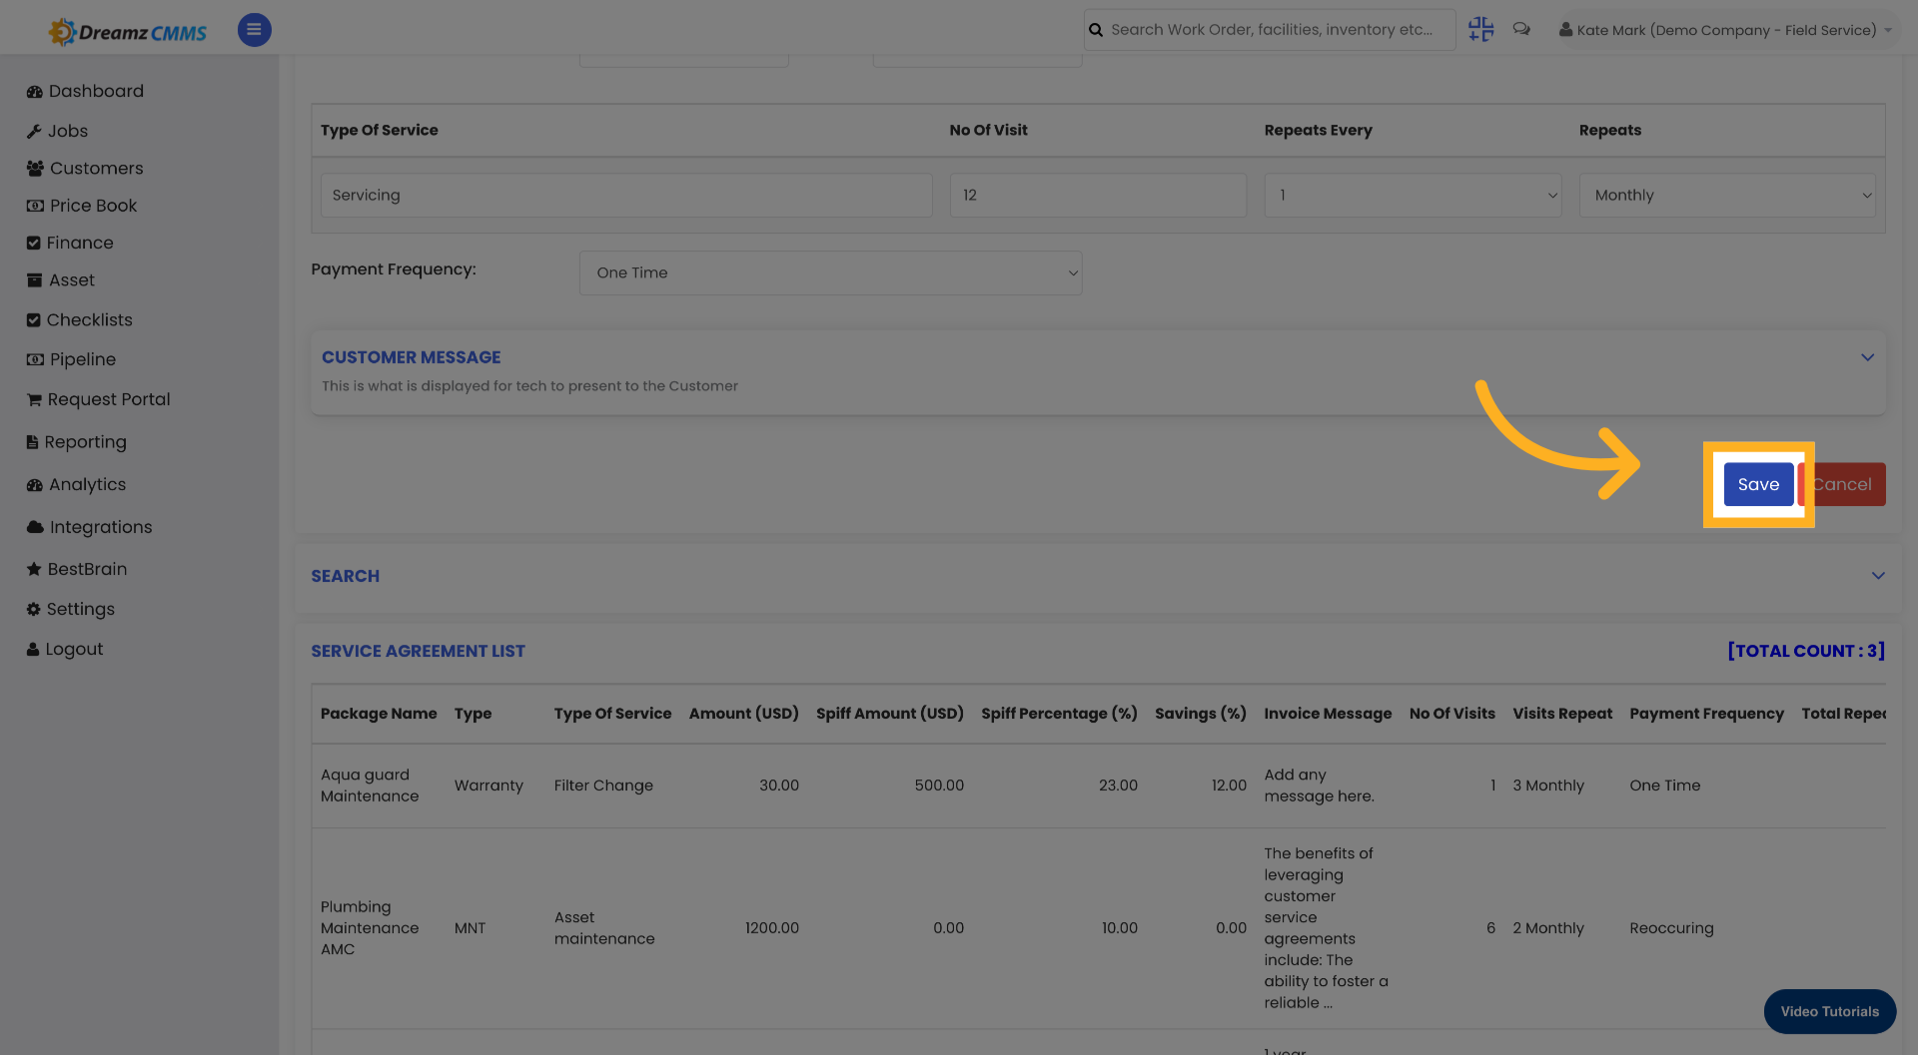Click the Jobs wrench icon
Viewport: 1918px width, 1055px height.
click(34, 132)
